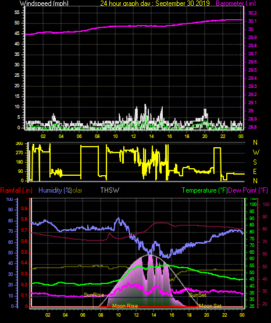
Task: Click the 55 windspeed scale value
Action: 17,13
